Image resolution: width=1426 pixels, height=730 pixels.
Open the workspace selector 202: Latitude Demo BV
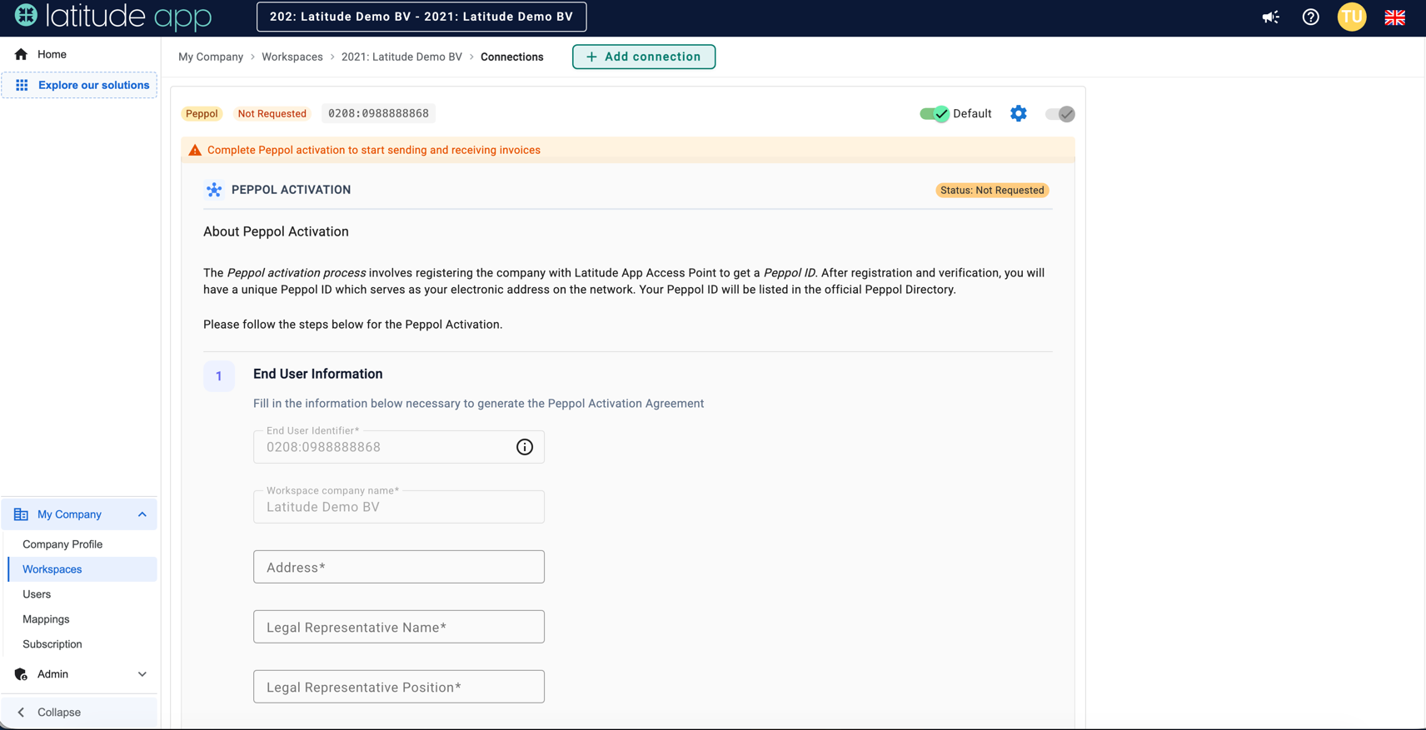click(421, 17)
